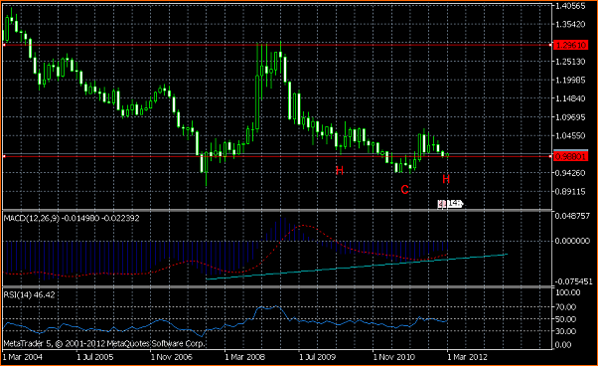Click the -0.075451 value on the MACD scale
This screenshot has width=598, height=366.
click(573, 281)
